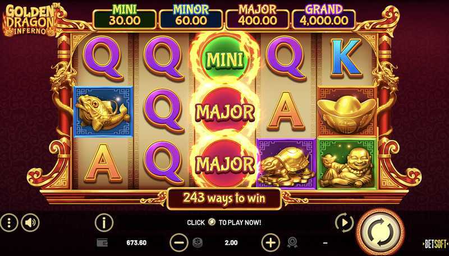This screenshot has width=449, height=256.
Task: Click the wallet balance icon
Action: tap(102, 243)
